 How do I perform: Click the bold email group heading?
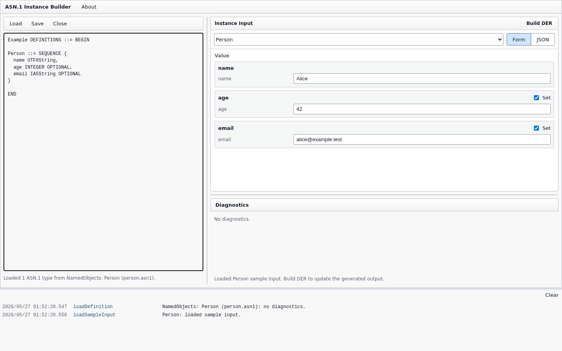(x=226, y=128)
